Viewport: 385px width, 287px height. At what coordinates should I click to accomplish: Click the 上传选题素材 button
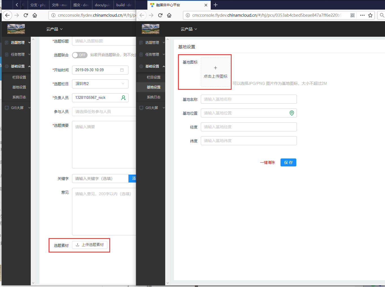(90, 245)
